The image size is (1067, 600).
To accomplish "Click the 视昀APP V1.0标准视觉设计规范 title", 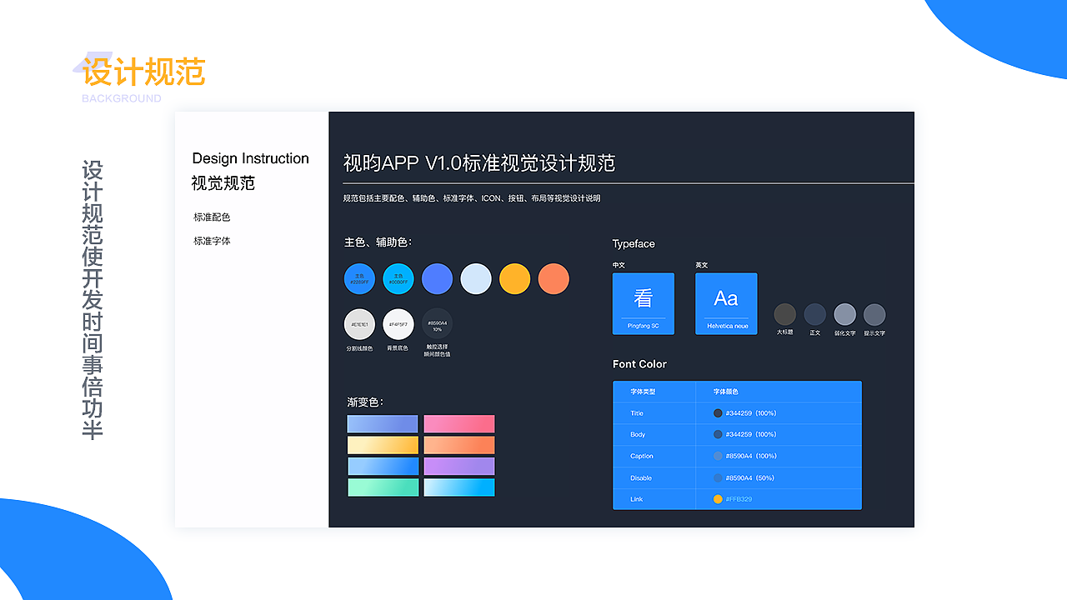I will pyautogui.click(x=479, y=162).
